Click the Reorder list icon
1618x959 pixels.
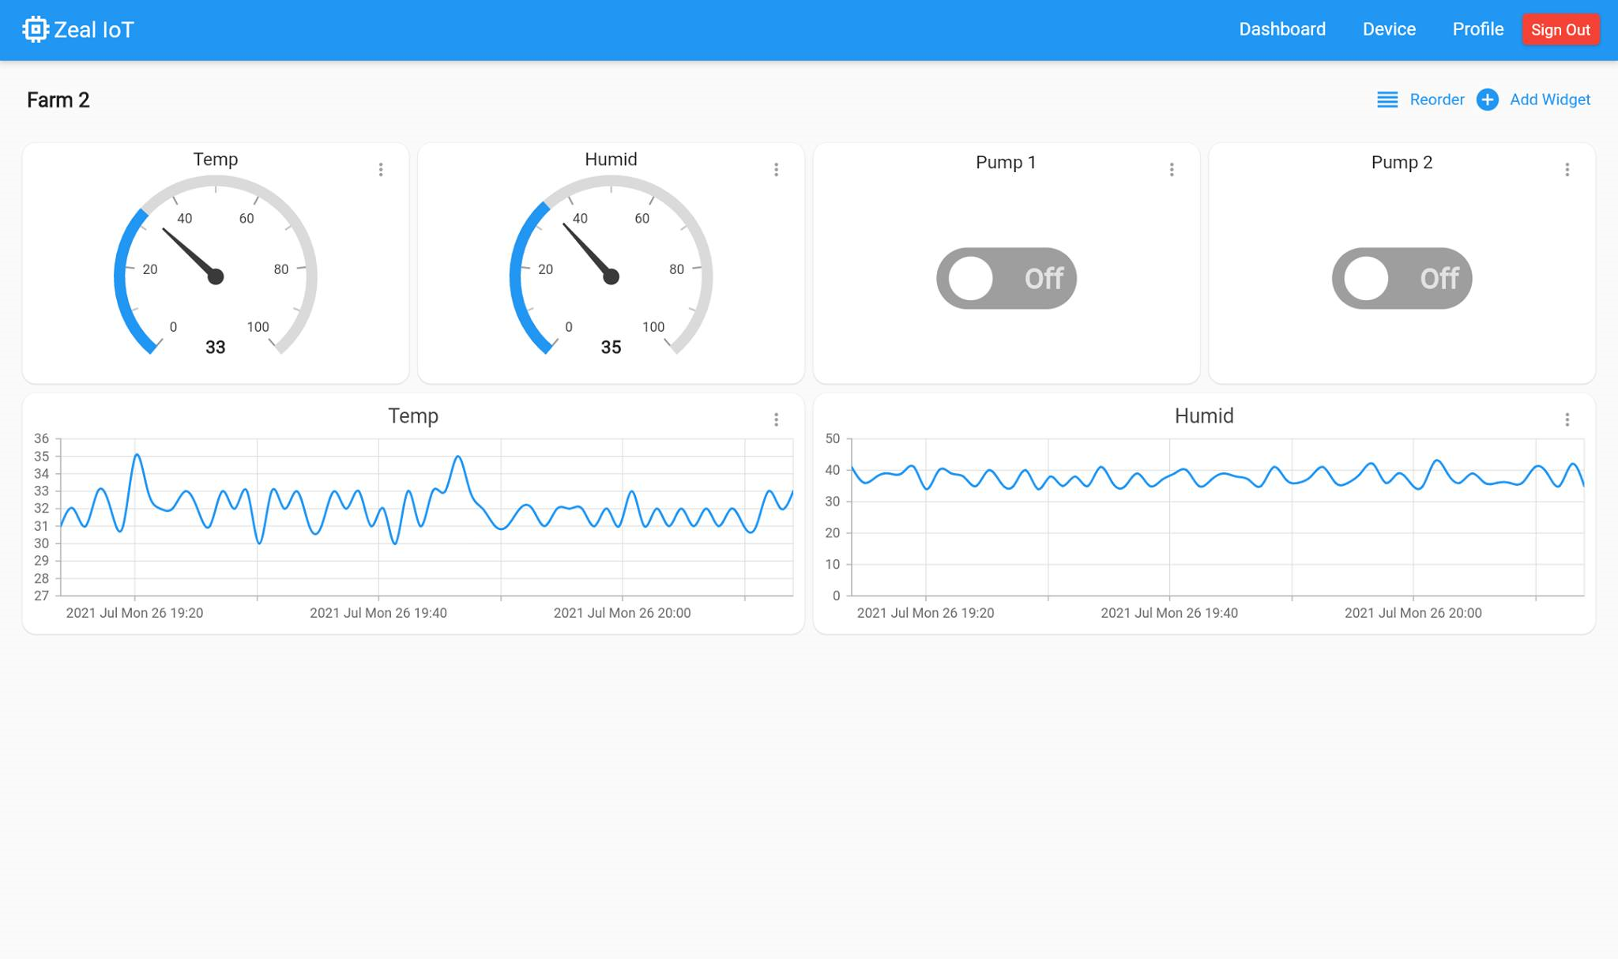point(1387,100)
